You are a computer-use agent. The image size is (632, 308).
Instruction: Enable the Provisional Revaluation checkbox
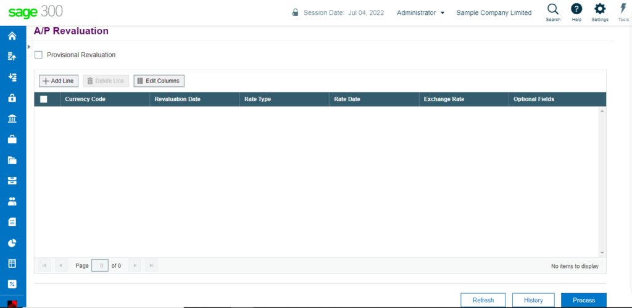tap(39, 55)
